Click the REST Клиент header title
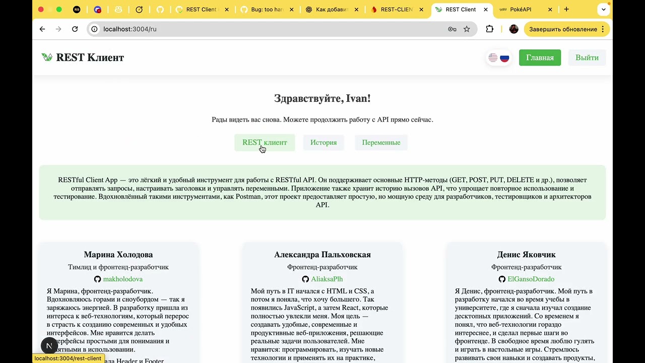 [90, 57]
